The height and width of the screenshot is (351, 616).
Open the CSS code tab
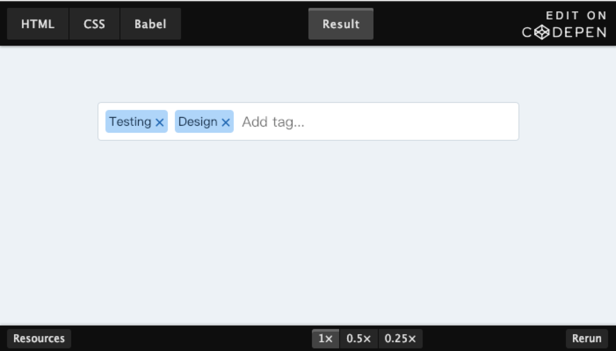click(94, 24)
